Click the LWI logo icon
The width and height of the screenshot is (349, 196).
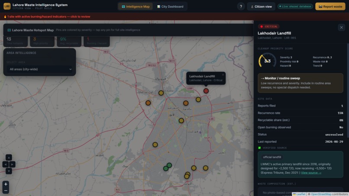[7, 6]
